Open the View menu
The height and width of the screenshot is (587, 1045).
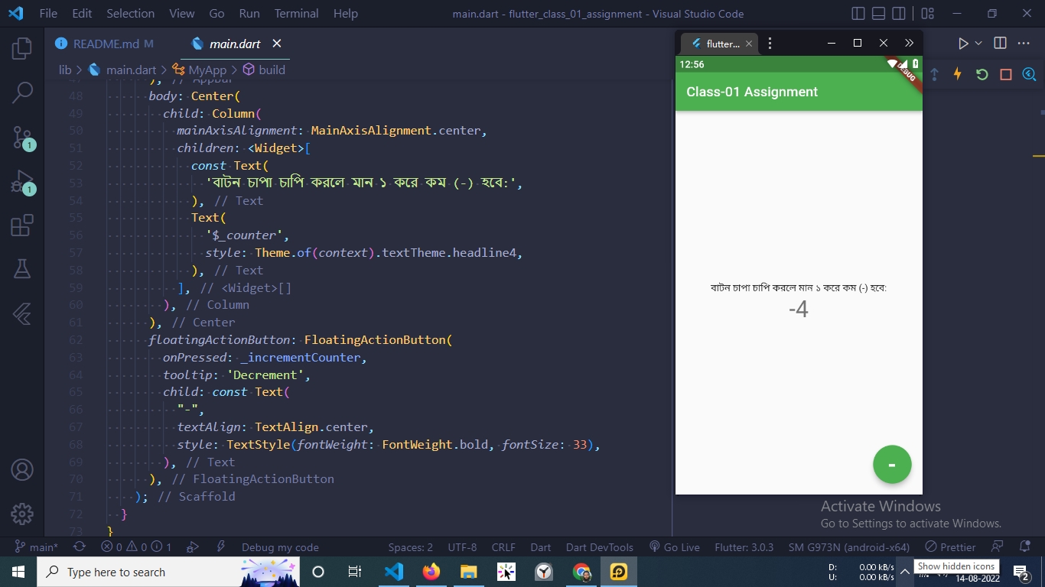point(182,14)
